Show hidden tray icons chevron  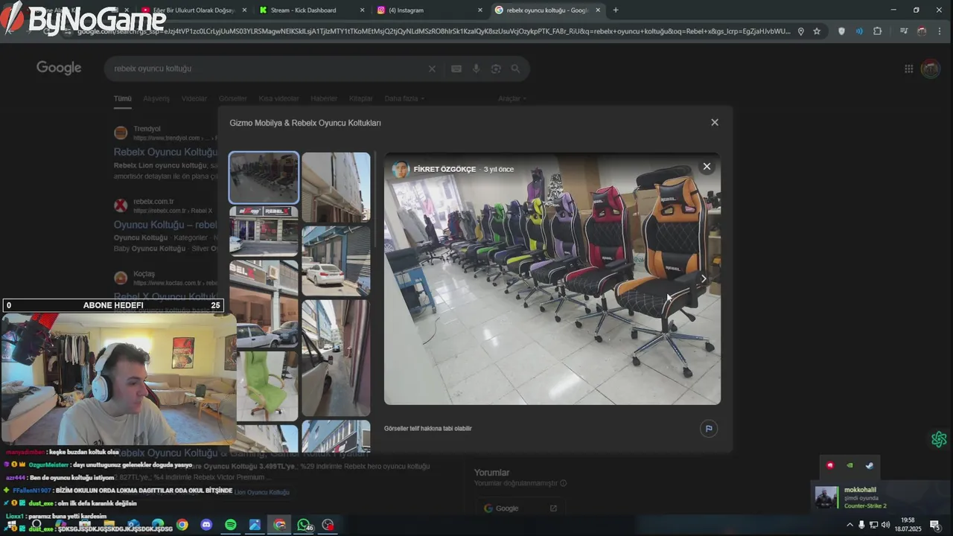coord(850,525)
